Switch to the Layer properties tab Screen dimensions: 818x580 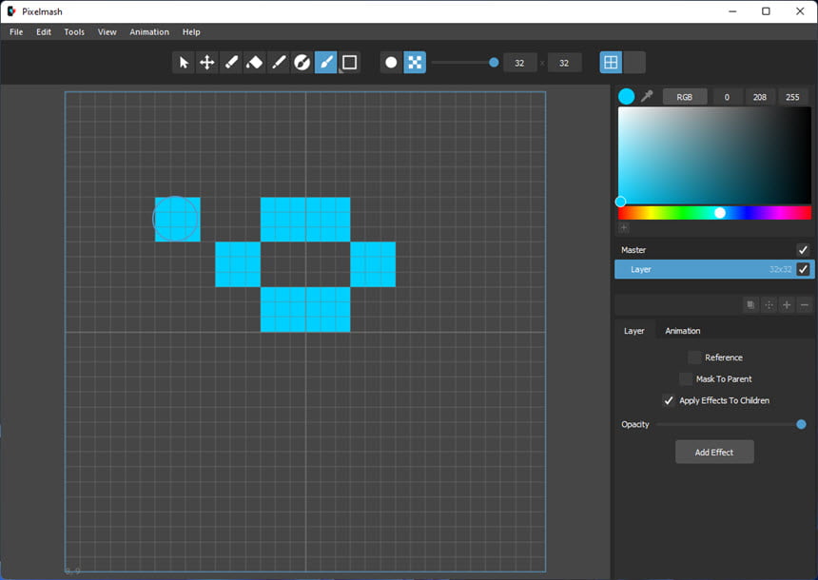pos(633,331)
